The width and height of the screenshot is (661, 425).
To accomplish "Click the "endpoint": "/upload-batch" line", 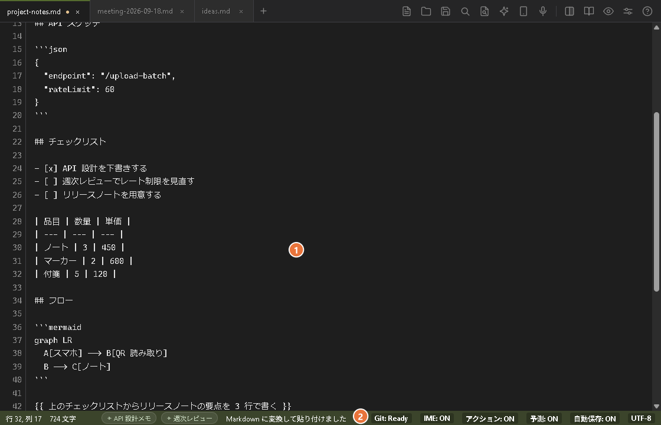I will [109, 76].
